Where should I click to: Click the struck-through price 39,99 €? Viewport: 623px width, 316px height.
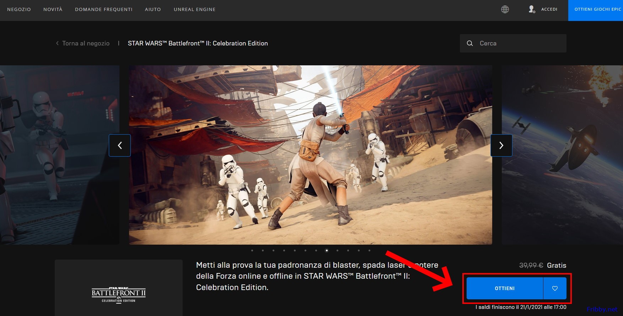tap(531, 265)
